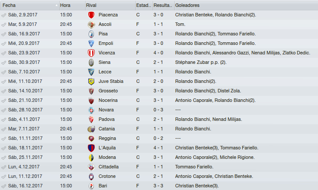
Task: Click the Modena club badge
Action: 91,158
